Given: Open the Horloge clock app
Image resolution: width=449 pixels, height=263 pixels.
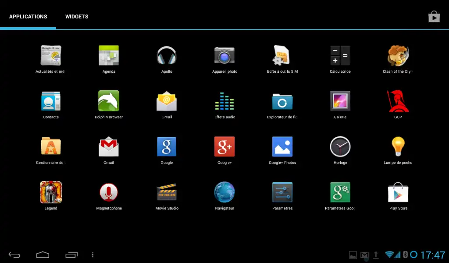Looking at the screenshot, I should [x=340, y=146].
